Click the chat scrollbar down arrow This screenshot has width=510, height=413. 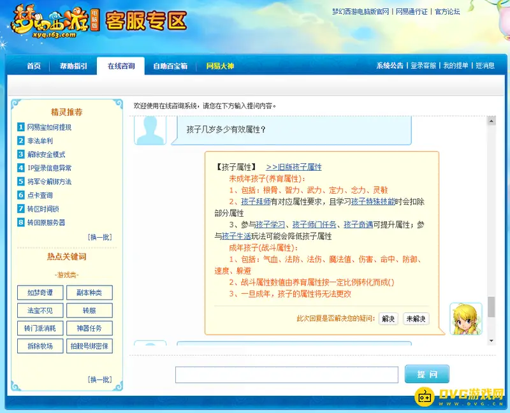pyautogui.click(x=491, y=341)
